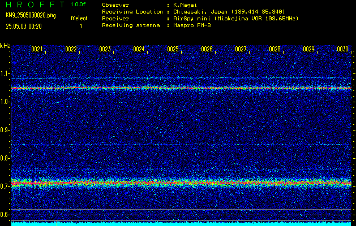Click the 0.9 frequency axis label
The image size is (356, 226).
(5, 130)
